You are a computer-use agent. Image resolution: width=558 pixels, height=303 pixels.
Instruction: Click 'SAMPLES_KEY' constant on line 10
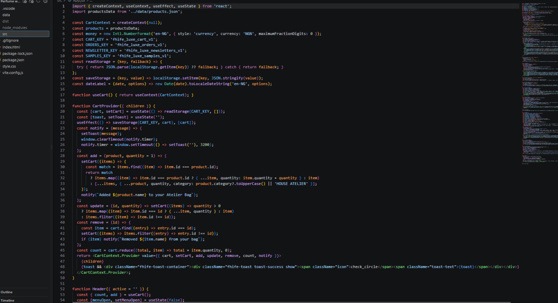[x=98, y=56]
